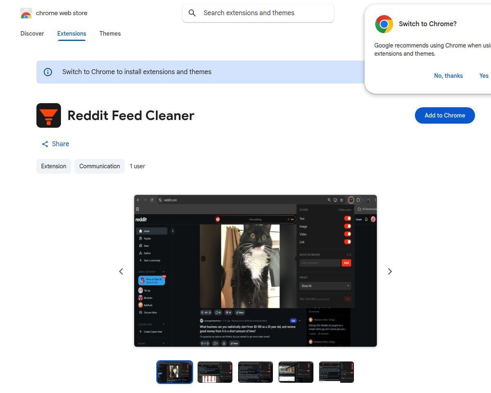Click the search magnifier icon

tap(192, 13)
